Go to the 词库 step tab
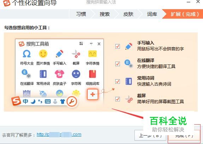203x144 pixels. pos(152,14)
